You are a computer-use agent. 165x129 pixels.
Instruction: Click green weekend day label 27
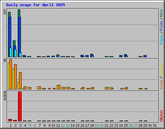pyautogui.click(x=135, y=125)
